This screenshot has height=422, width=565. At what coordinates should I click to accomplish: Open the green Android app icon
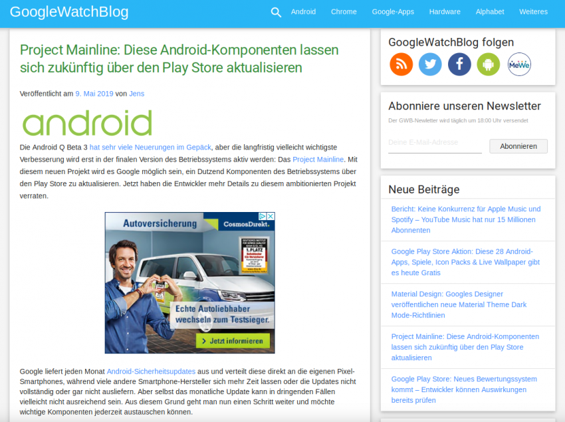pyautogui.click(x=489, y=64)
